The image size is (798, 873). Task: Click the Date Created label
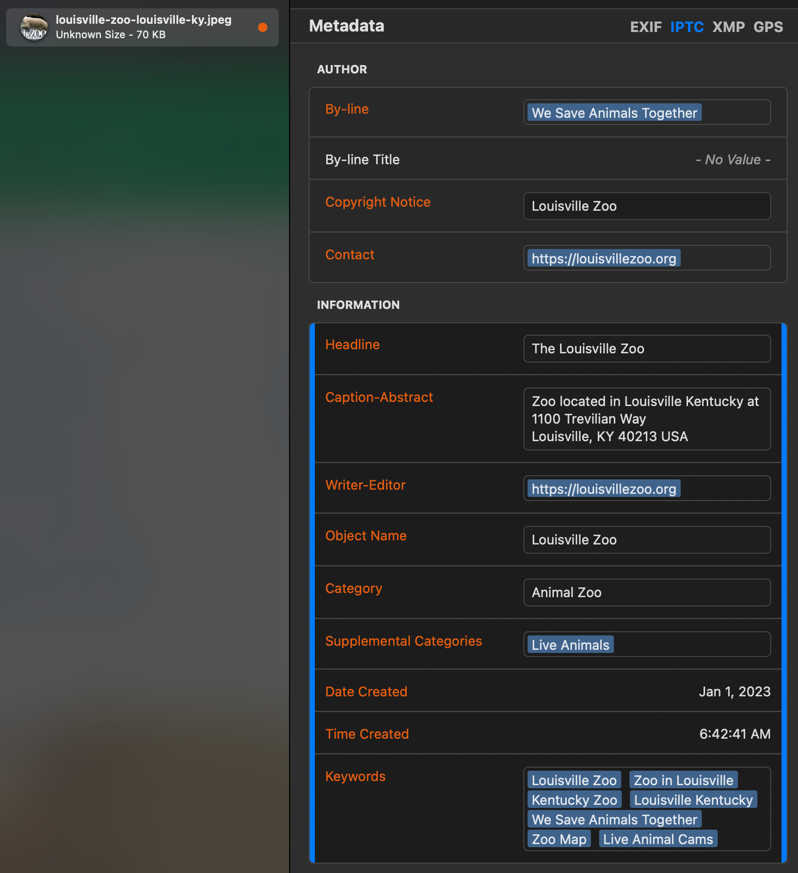366,692
